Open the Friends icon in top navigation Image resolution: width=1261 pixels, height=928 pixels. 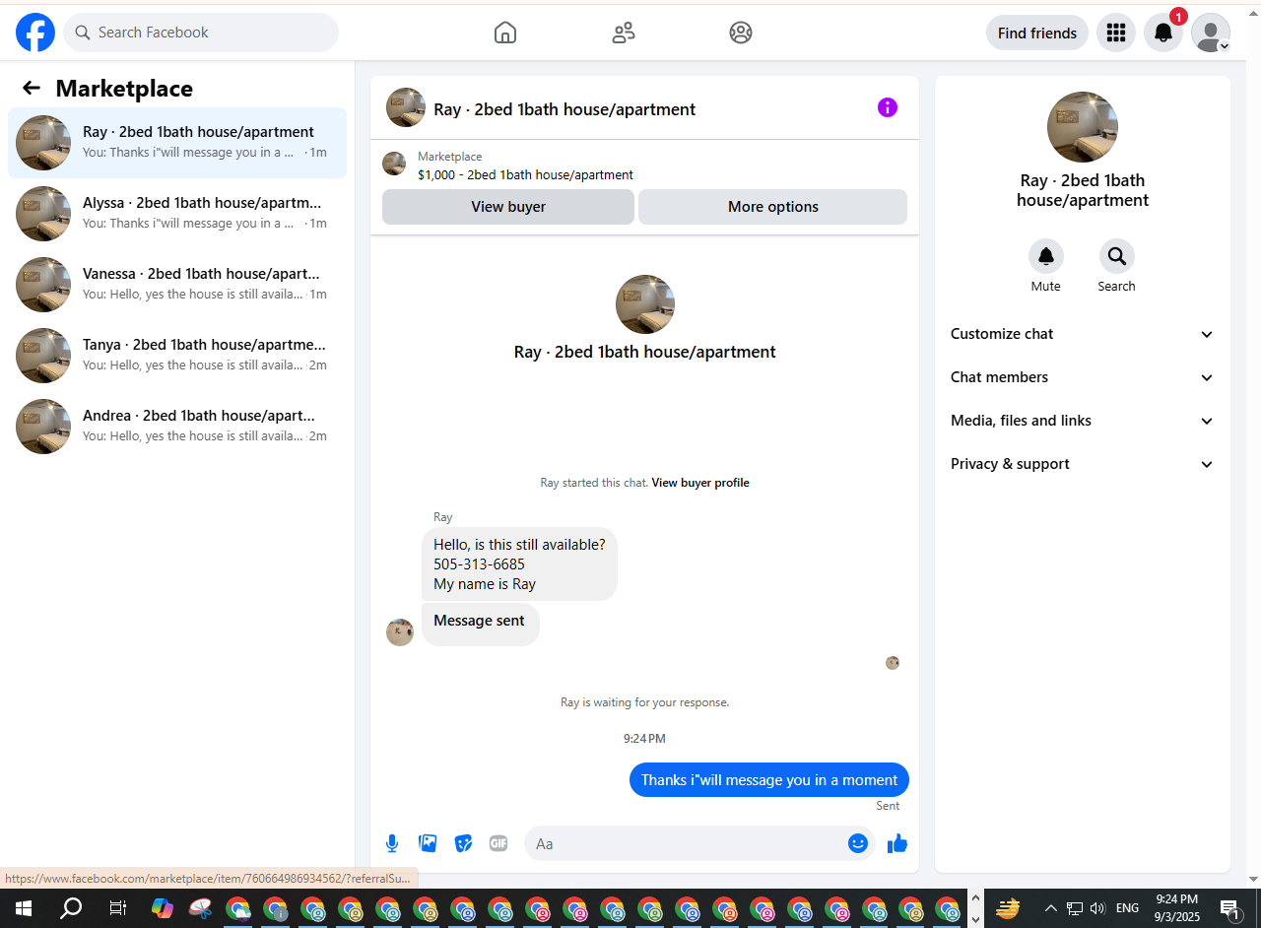click(623, 33)
